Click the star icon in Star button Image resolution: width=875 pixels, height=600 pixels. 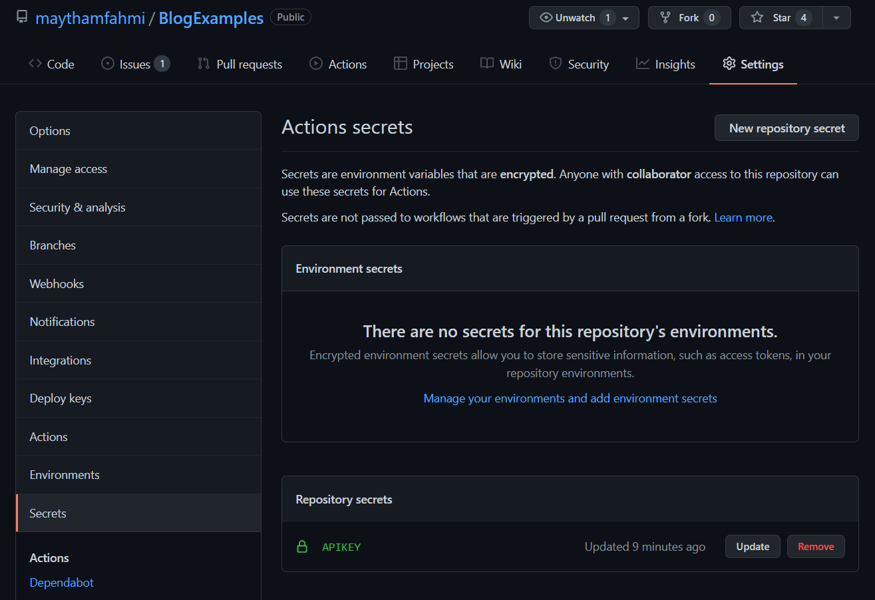click(757, 18)
